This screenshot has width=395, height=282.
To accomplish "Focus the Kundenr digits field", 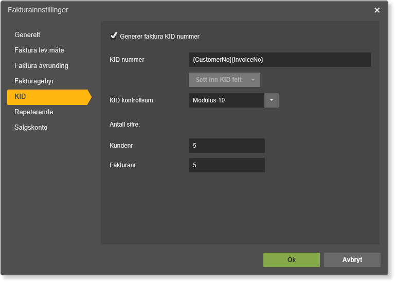I will coord(227,146).
